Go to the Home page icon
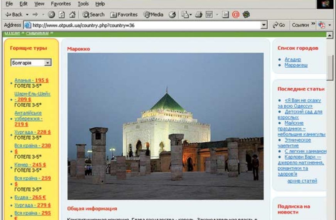The width and height of the screenshot is (336, 220). click(x=72, y=15)
